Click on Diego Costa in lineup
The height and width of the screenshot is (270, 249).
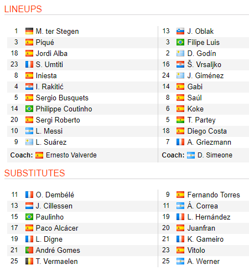coord(207,131)
